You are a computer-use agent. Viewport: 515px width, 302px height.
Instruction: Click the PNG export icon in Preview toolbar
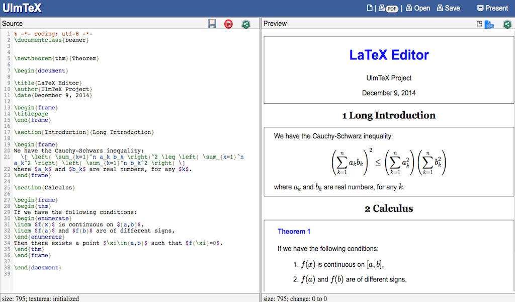(x=489, y=24)
